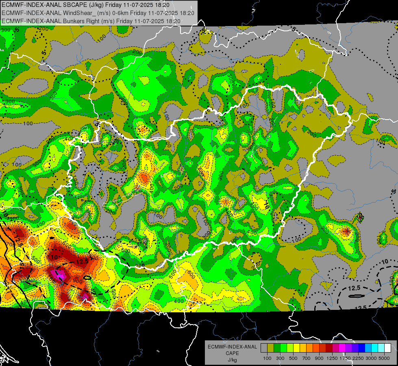This screenshot has width=398, height=366.
Task: Click the 900 contour label on the map
Action: (x=78, y=281)
